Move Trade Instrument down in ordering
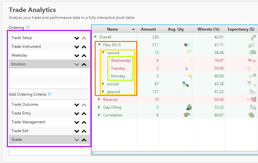Screen dimensions: 258x163 click(x=77, y=47)
